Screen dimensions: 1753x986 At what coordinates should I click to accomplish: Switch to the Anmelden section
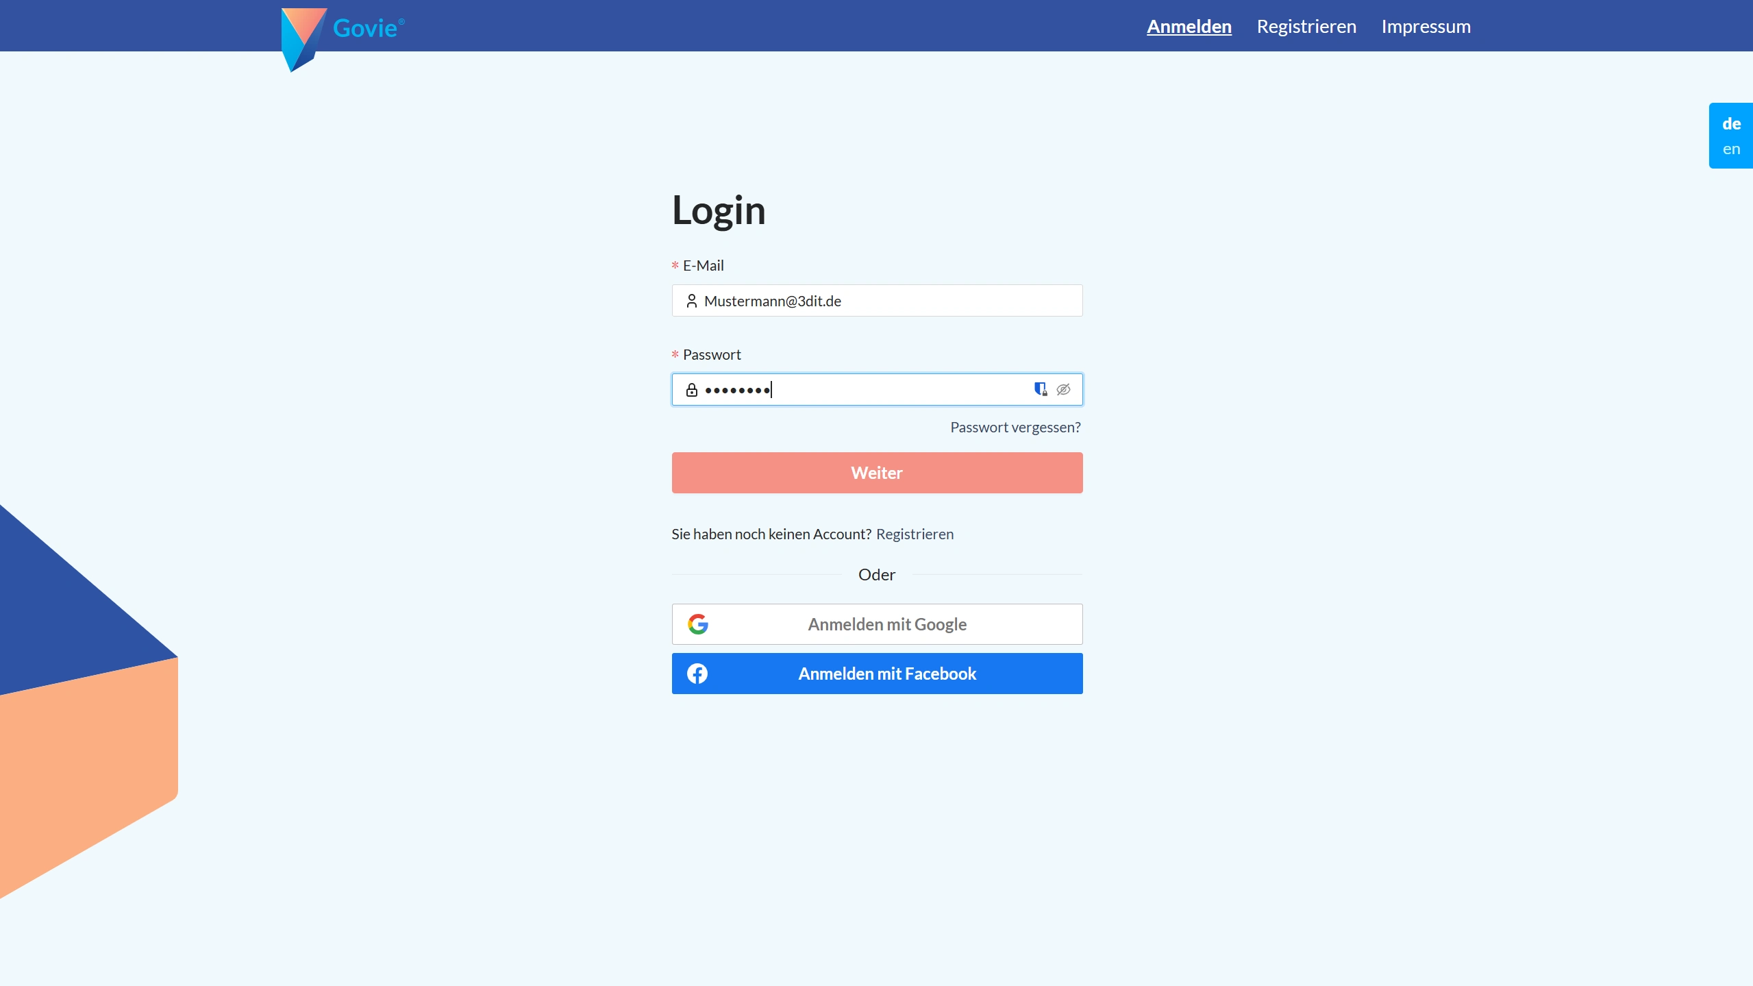click(x=1189, y=26)
